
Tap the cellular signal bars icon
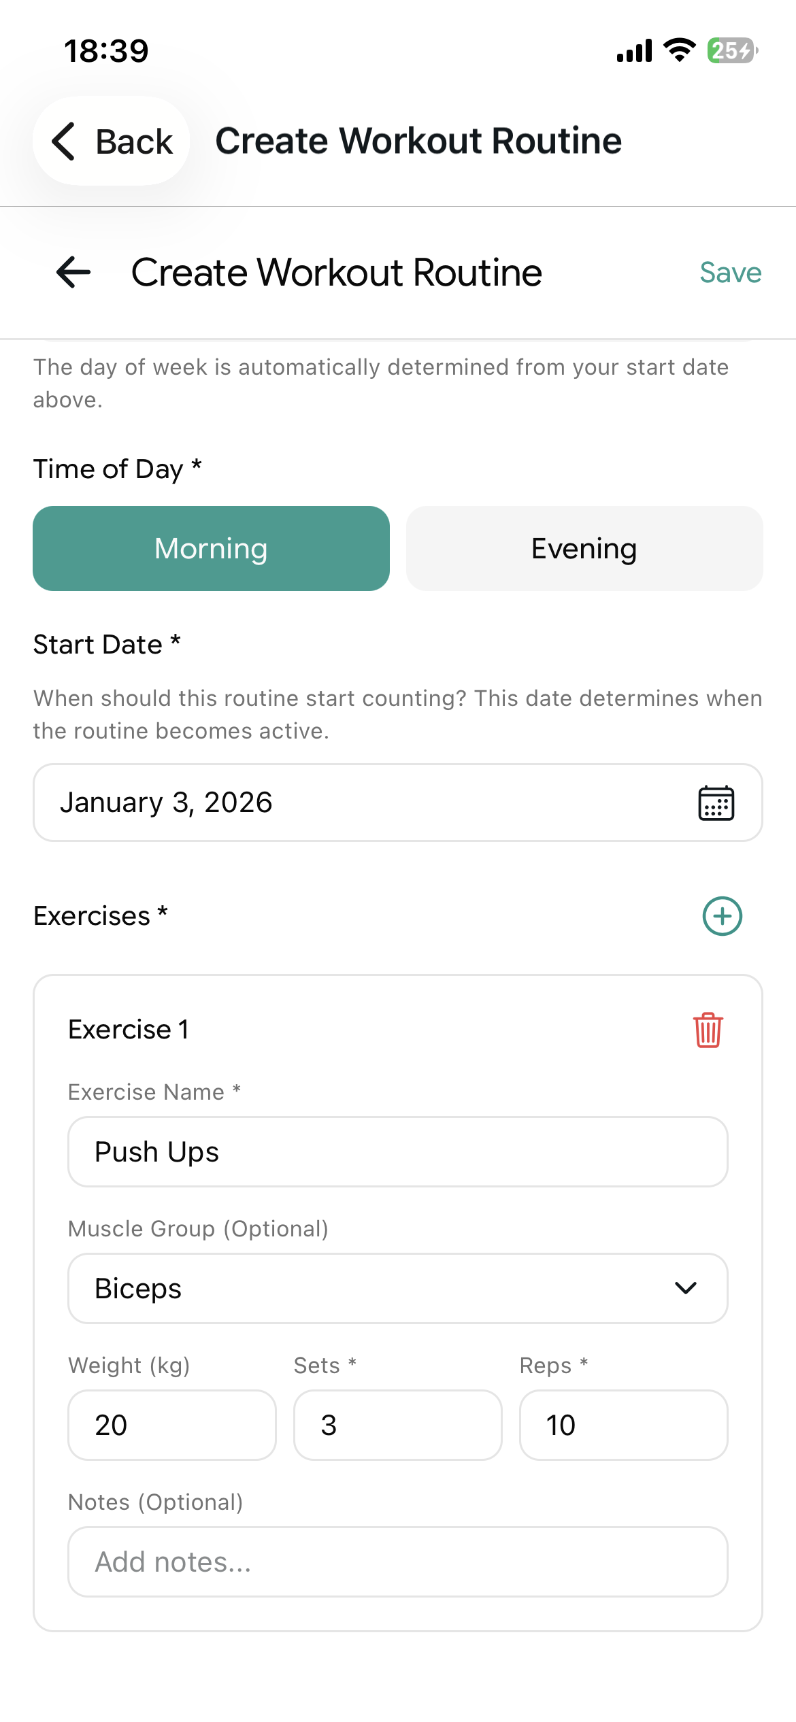point(634,51)
